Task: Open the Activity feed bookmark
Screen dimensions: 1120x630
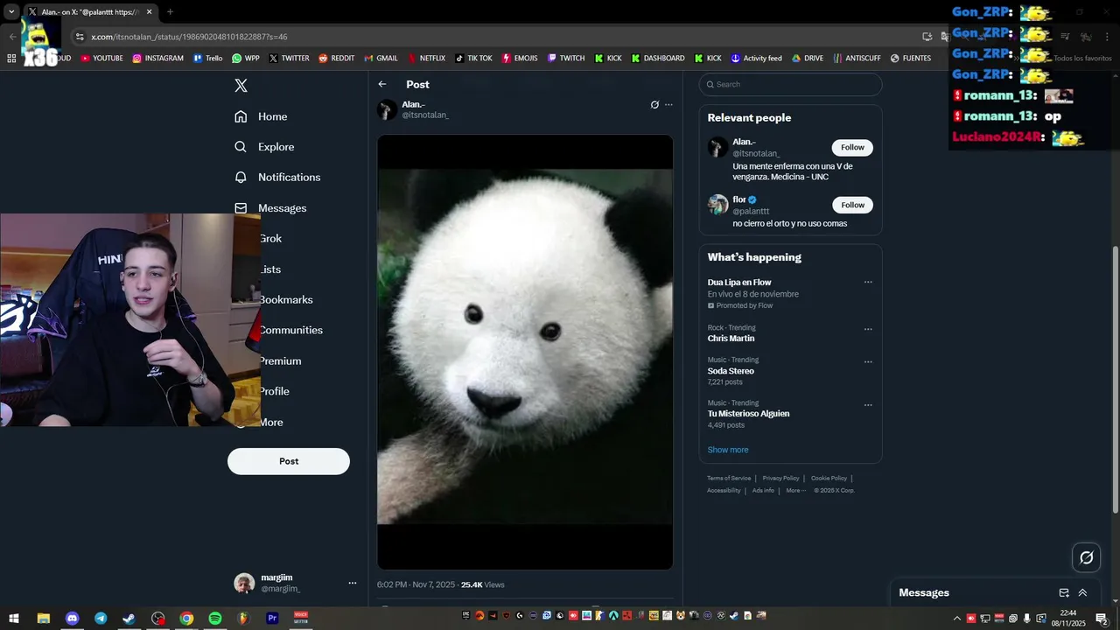Action: pyautogui.click(x=756, y=59)
